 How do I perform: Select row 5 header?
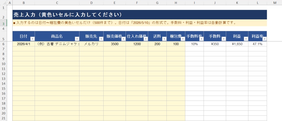tap(4, 36)
